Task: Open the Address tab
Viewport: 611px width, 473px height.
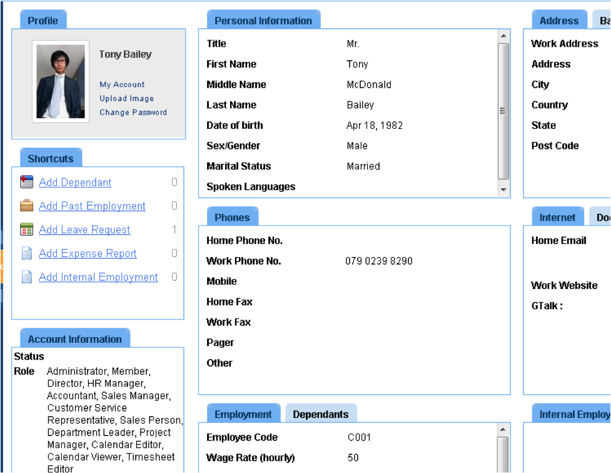Action: tap(558, 20)
